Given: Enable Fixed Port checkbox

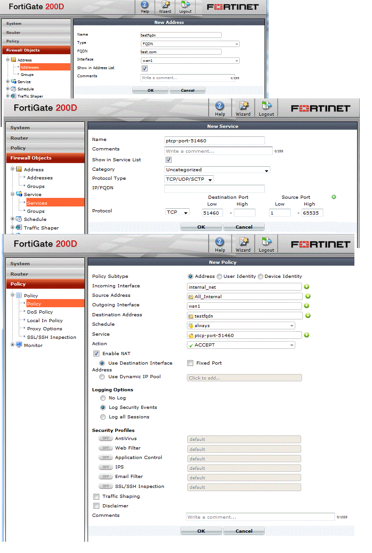Looking at the screenshot, I should coord(190,363).
